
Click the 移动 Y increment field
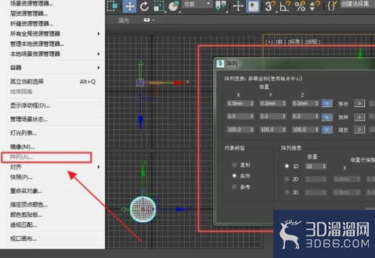273,103
